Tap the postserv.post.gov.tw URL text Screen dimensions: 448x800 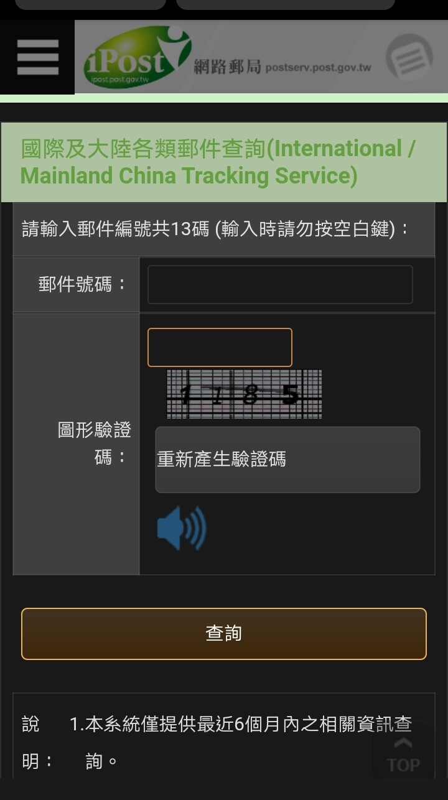pos(318,67)
